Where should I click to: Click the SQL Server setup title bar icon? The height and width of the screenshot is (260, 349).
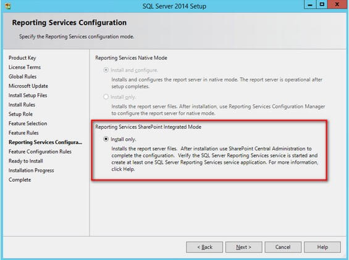pyautogui.click(x=8, y=6)
